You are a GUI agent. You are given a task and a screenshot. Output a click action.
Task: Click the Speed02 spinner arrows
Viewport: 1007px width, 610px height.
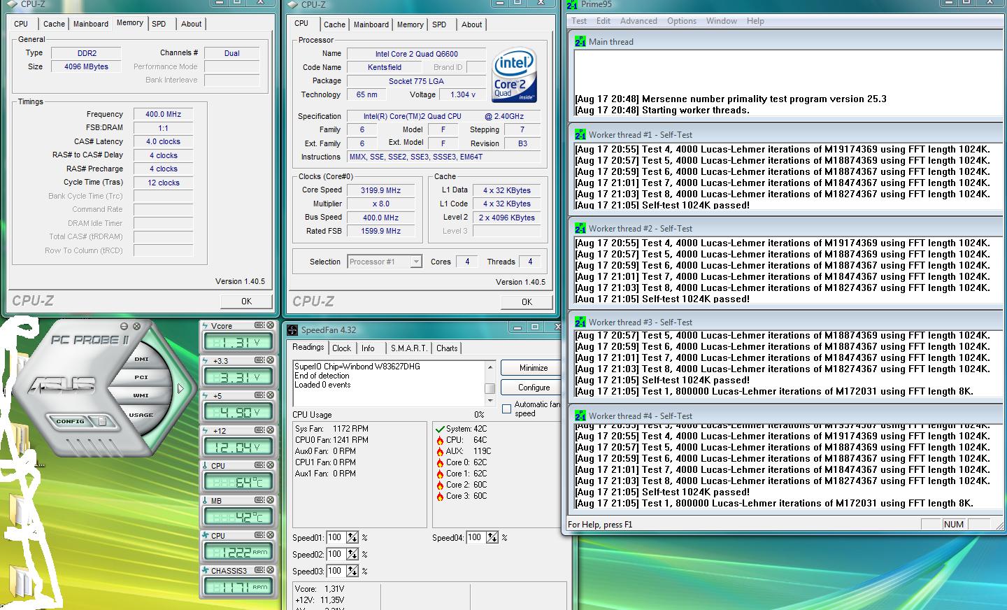(x=352, y=554)
